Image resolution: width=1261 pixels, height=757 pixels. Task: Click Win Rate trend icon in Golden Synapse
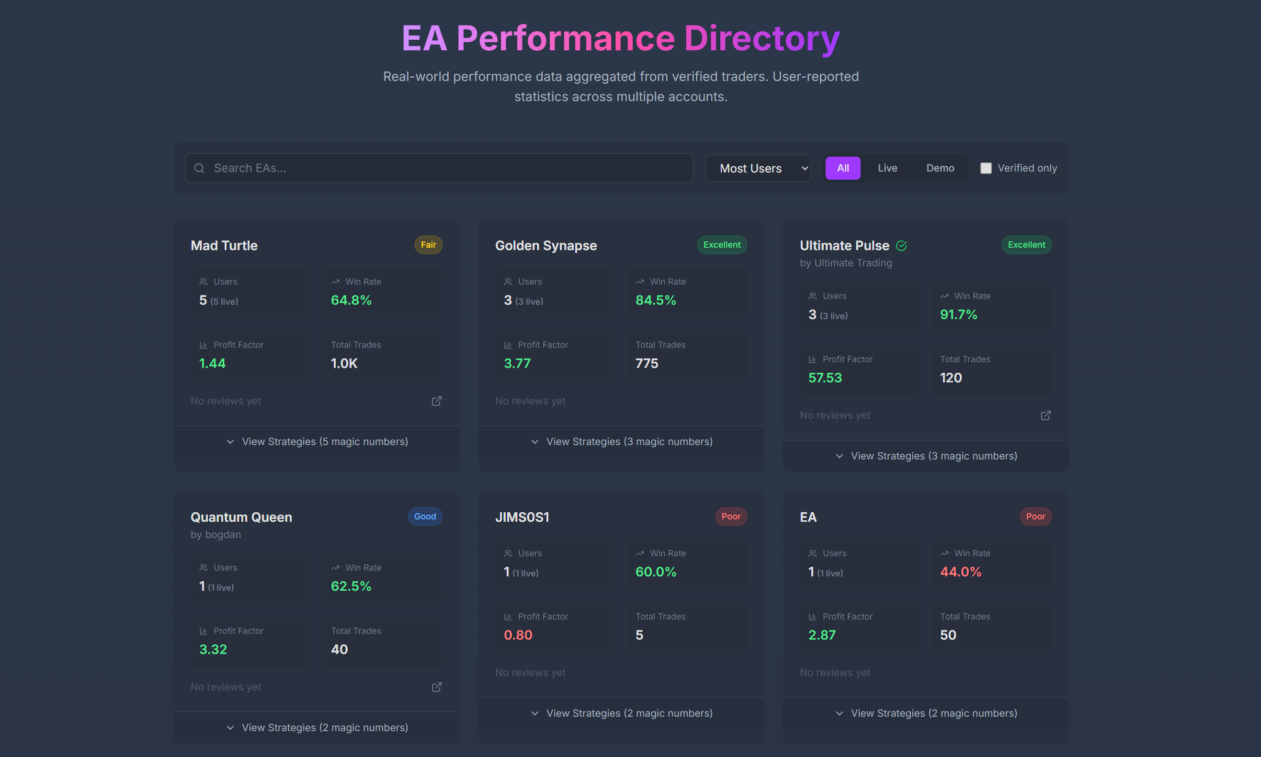[639, 282]
